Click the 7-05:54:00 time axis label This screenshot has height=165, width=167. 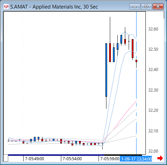[72, 159]
